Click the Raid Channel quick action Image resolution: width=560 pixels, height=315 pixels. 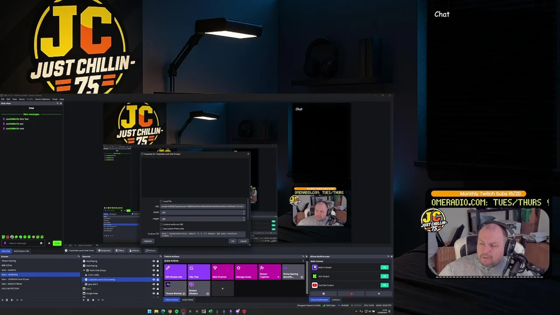(x=223, y=272)
